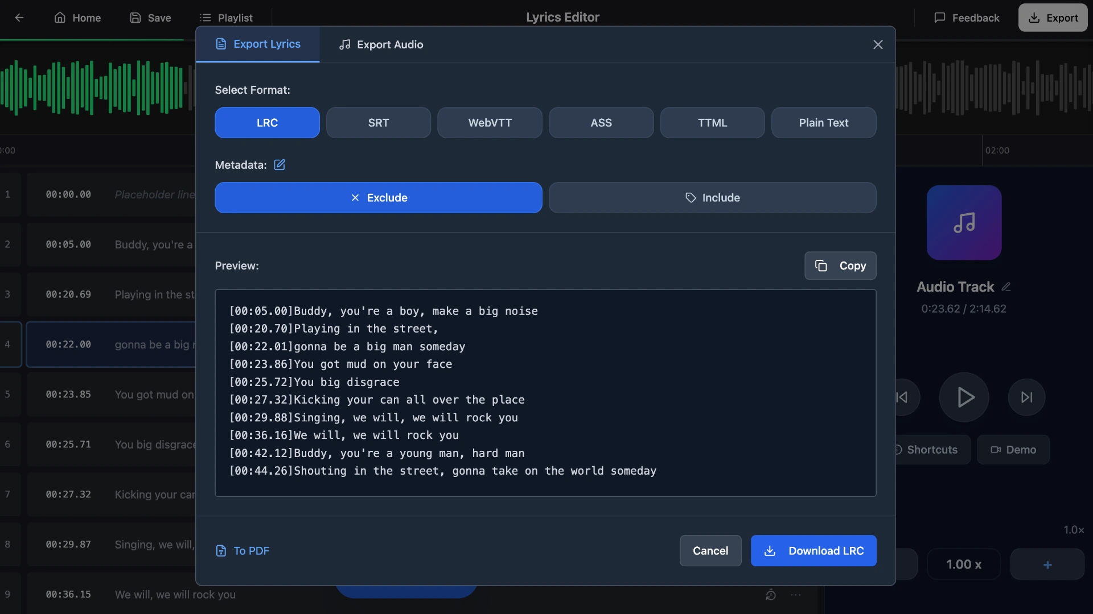Open the Playlist panel

pos(226,18)
